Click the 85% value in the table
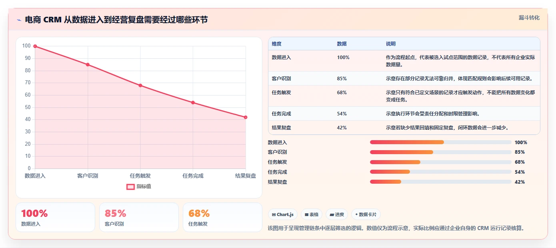556x248 pixels. tap(342, 79)
